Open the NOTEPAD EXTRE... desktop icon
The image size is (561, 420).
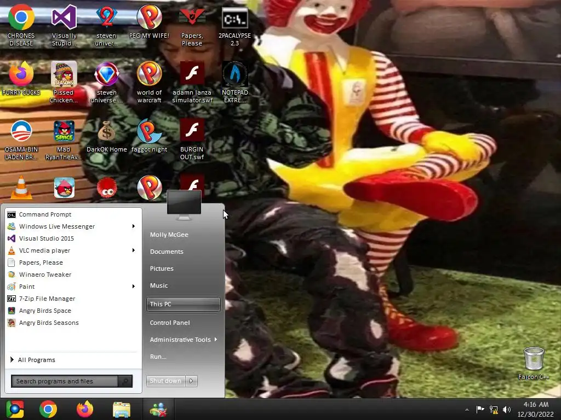click(234, 82)
